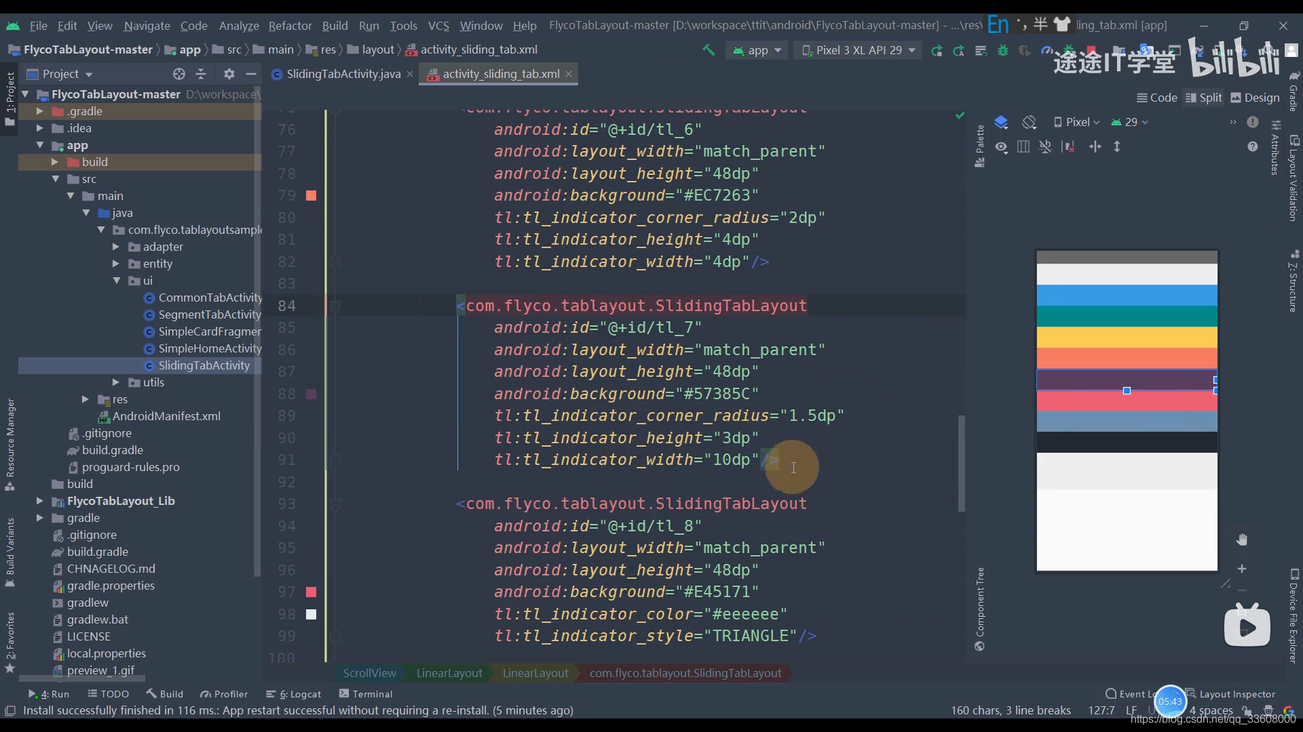Toggle Layout Validation side tab
1303x732 pixels.
1293,178
